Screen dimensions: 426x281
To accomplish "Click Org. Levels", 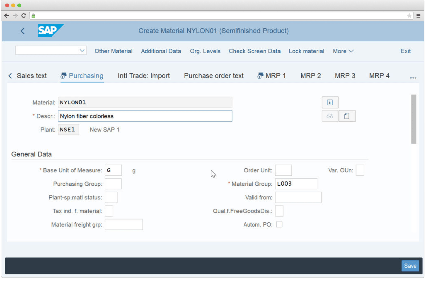I will point(205,51).
